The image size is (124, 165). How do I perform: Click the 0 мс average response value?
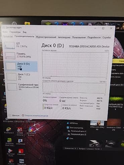click(x=62, y=101)
